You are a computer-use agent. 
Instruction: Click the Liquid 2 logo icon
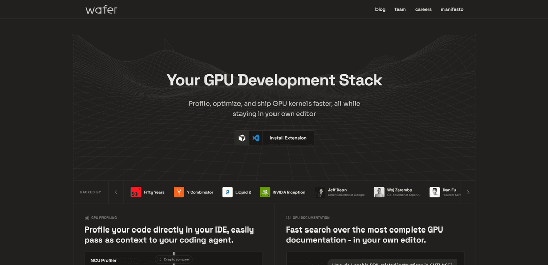227,192
